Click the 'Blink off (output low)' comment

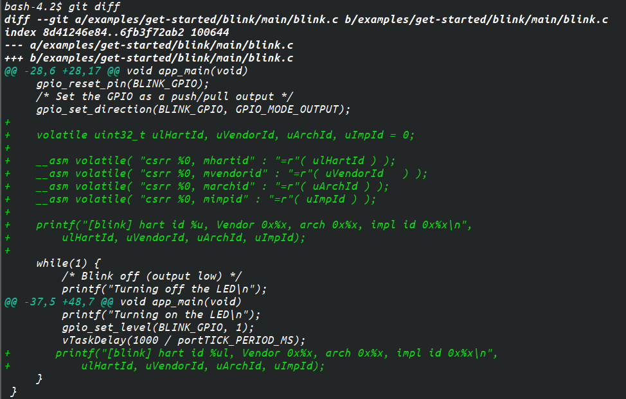click(x=152, y=276)
